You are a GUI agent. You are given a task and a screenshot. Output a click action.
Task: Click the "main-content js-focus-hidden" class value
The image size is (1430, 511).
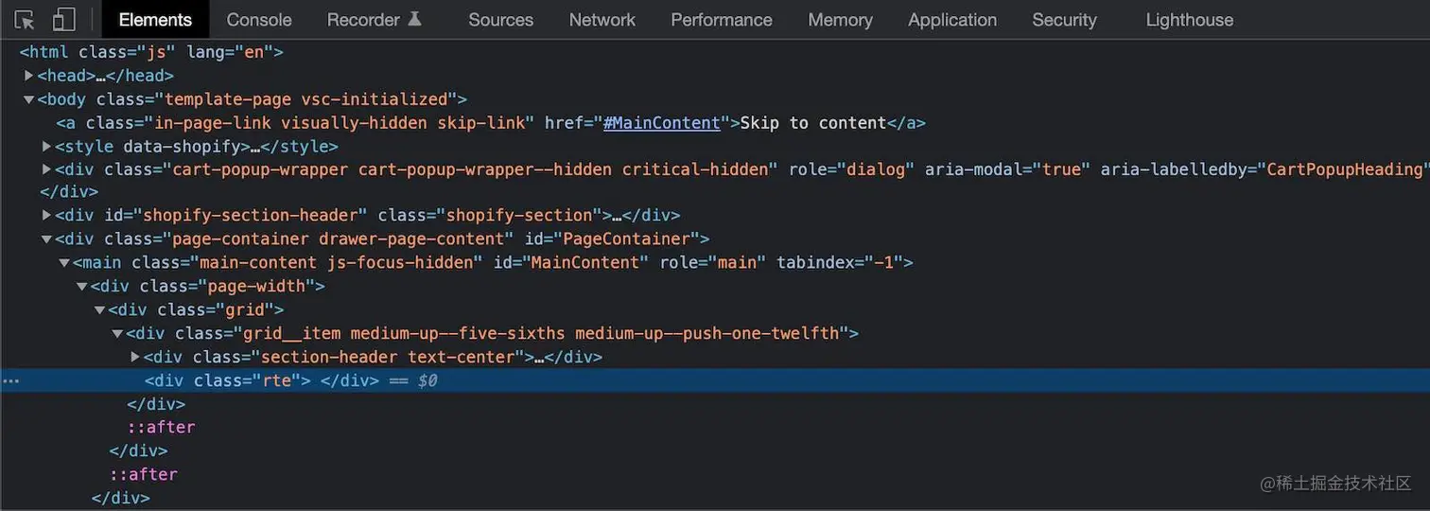click(336, 262)
